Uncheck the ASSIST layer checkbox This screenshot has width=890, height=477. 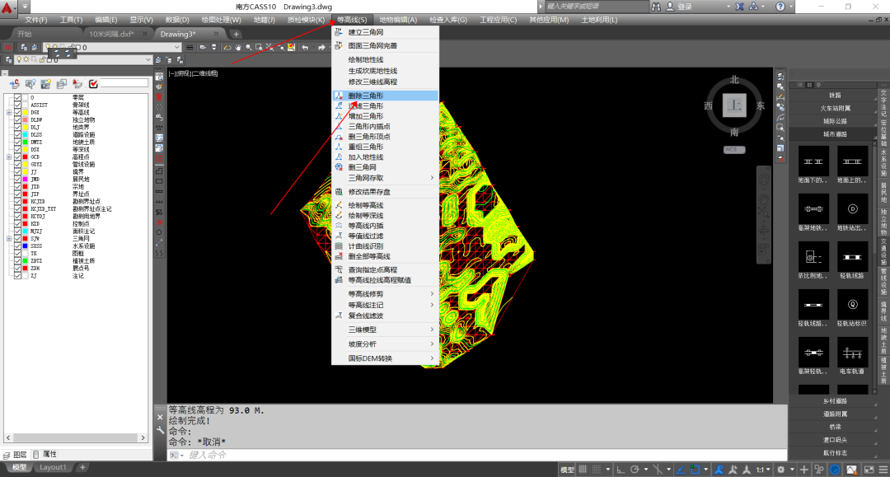click(x=17, y=105)
